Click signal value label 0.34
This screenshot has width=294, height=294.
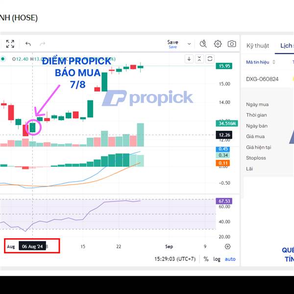tap(223, 155)
